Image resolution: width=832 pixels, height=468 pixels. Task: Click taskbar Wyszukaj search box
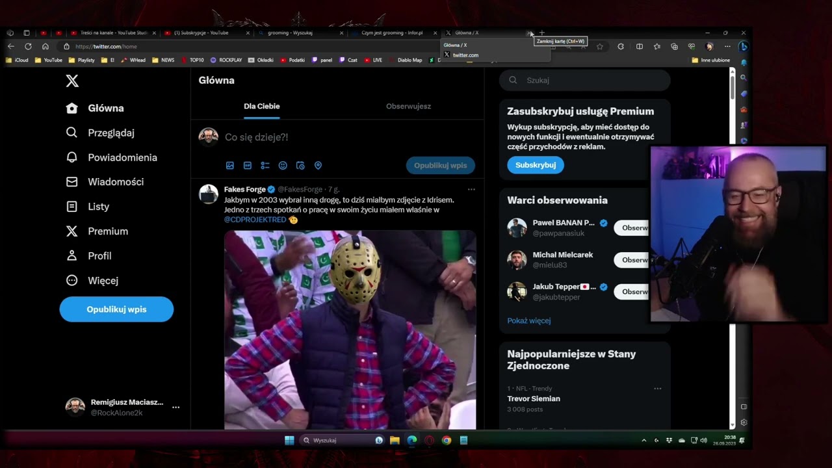click(x=343, y=440)
